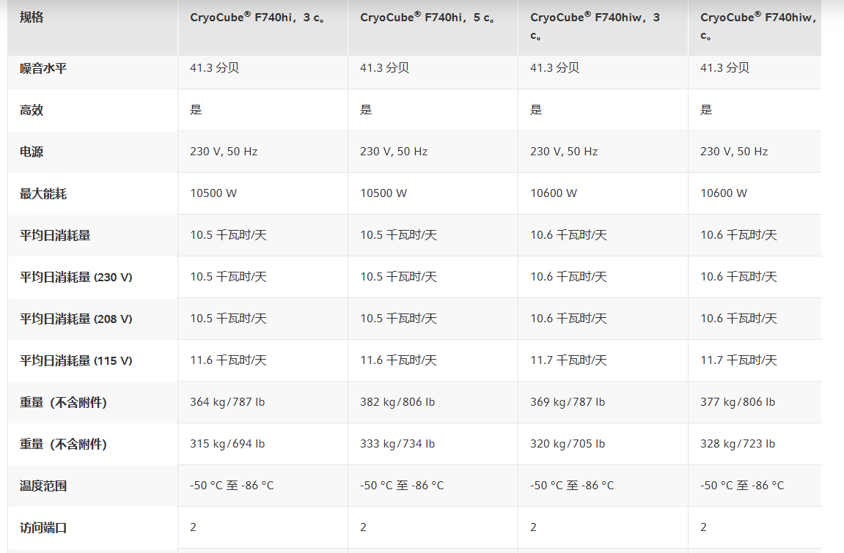
Task: Click the 高效 row label
Action: click(32, 110)
